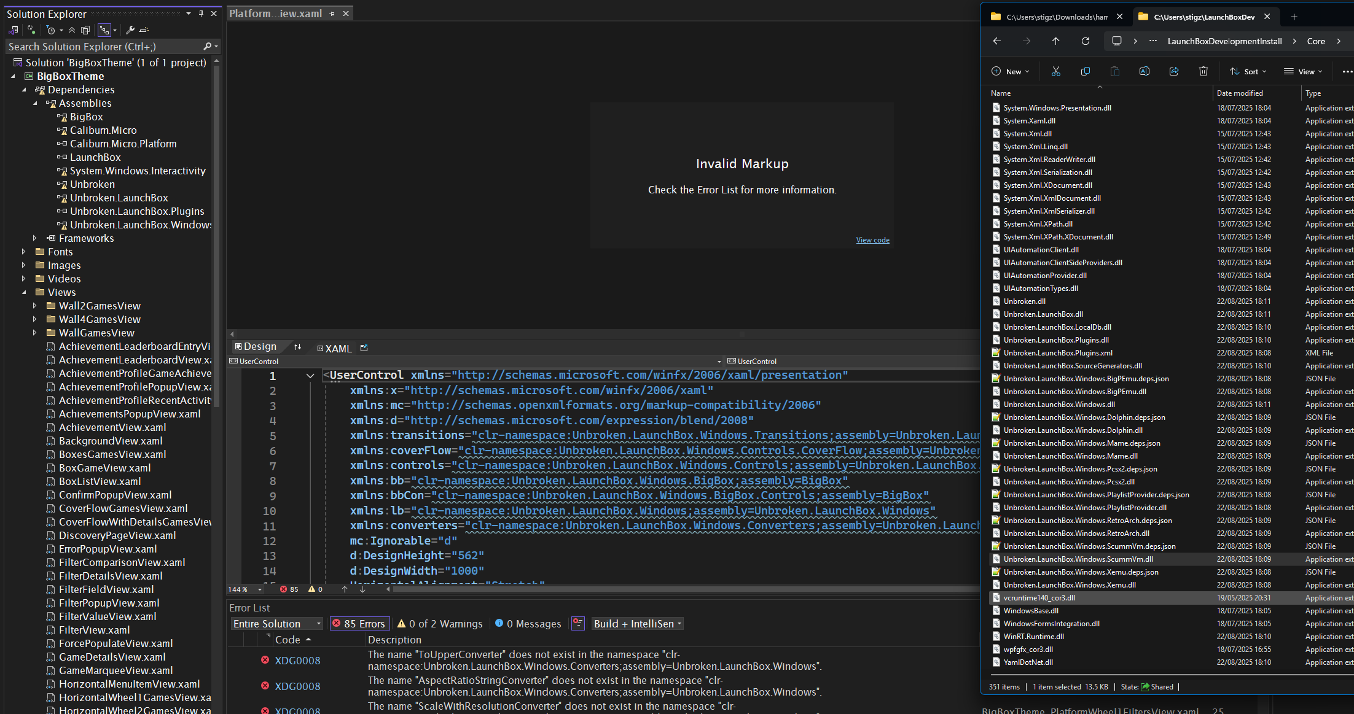1354x714 pixels.
Task: Delete selected file with trash icon
Action: pyautogui.click(x=1203, y=71)
